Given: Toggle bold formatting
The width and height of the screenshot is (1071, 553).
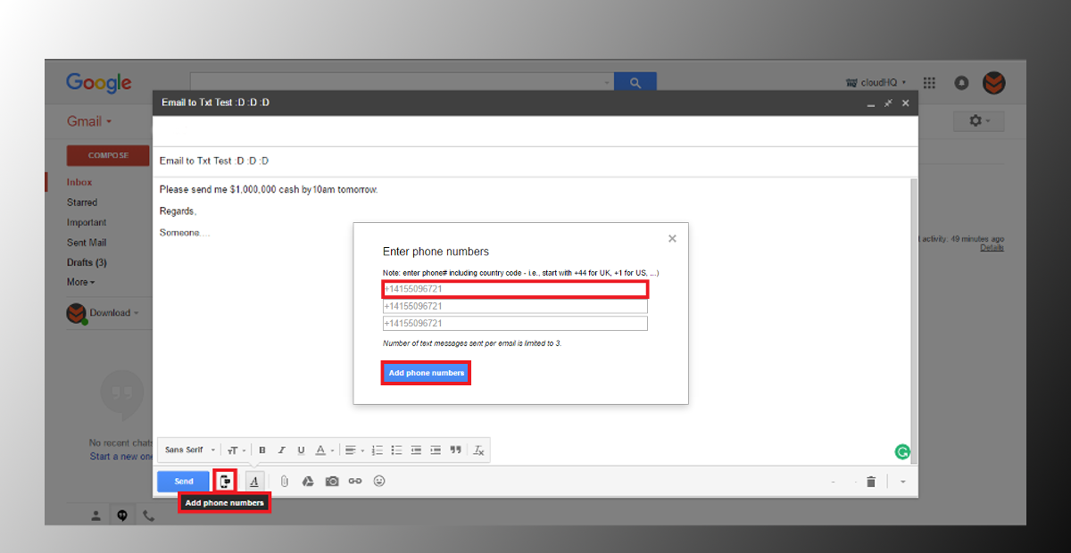Looking at the screenshot, I should [x=262, y=450].
